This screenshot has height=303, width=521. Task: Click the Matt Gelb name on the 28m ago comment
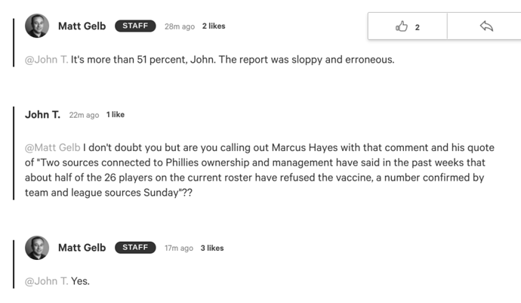[82, 26]
